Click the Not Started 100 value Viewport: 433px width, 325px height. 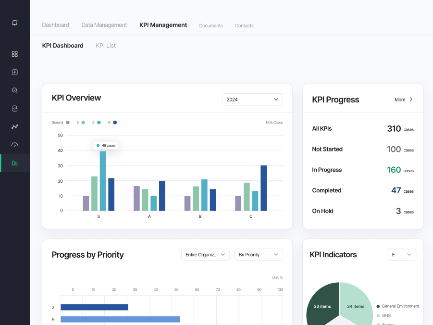click(x=394, y=149)
